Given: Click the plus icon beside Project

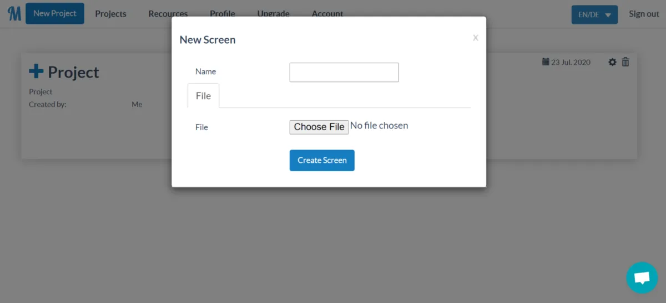Looking at the screenshot, I should [x=36, y=71].
